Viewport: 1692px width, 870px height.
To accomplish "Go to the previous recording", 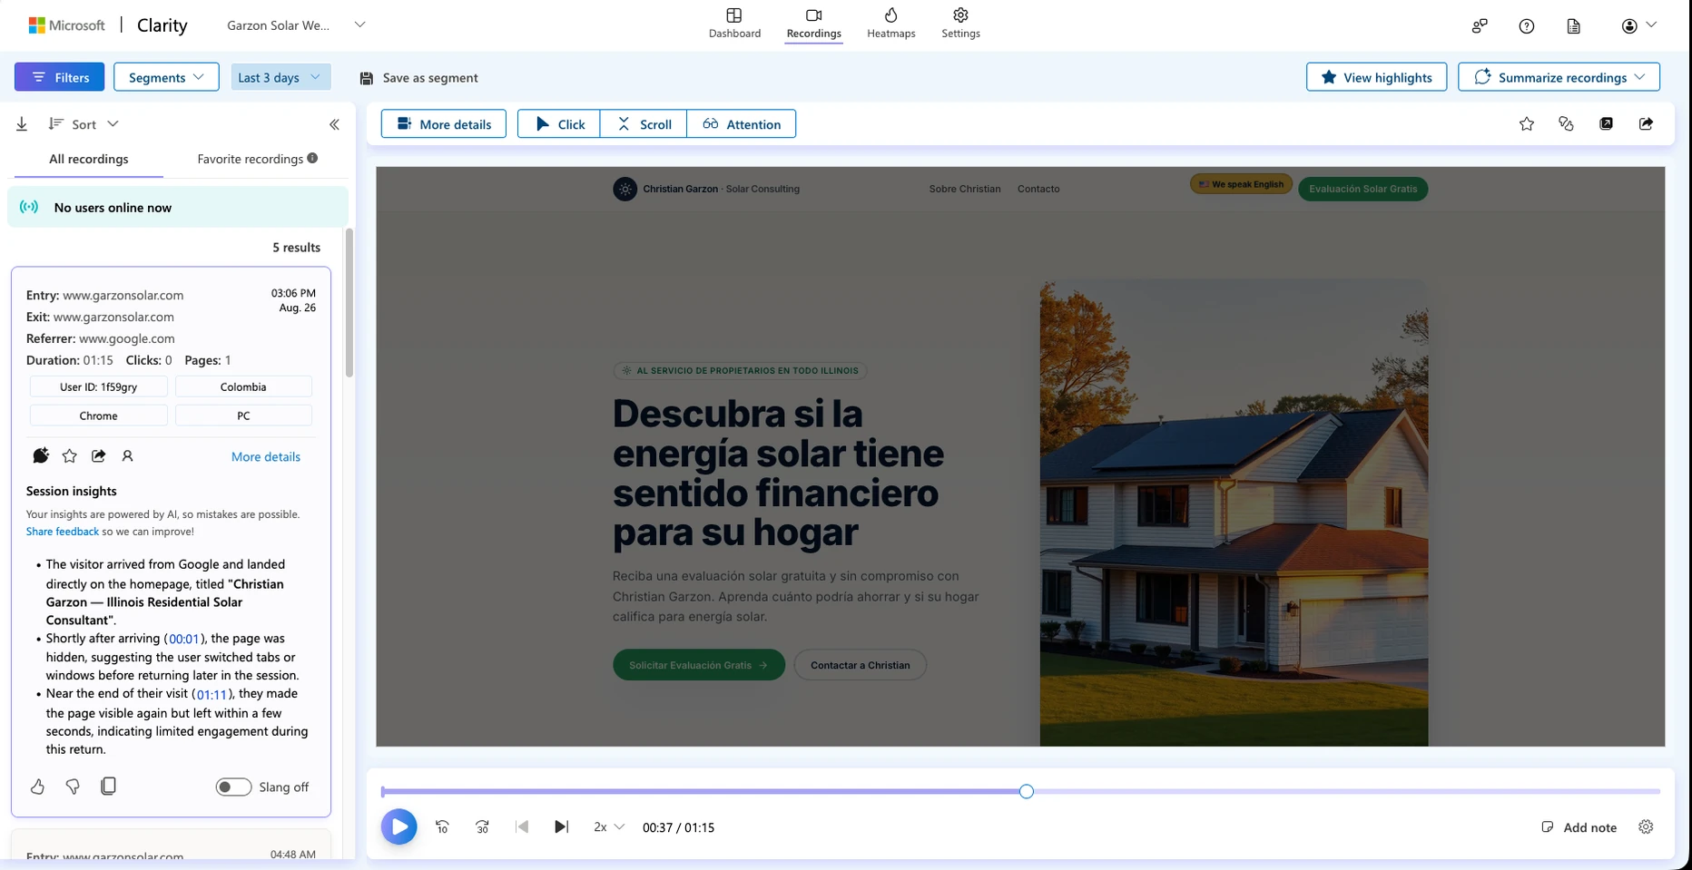I will pyautogui.click(x=522, y=826).
